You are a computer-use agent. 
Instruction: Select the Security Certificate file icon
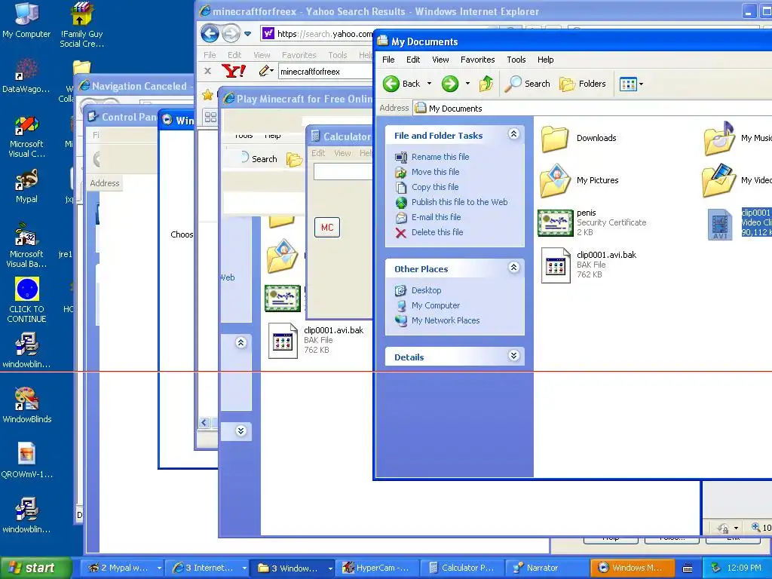556,222
